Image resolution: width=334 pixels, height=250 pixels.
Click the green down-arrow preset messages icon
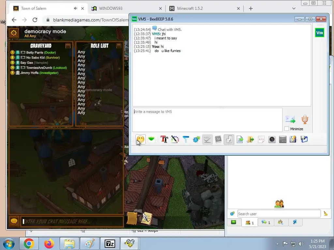[x=151, y=139]
